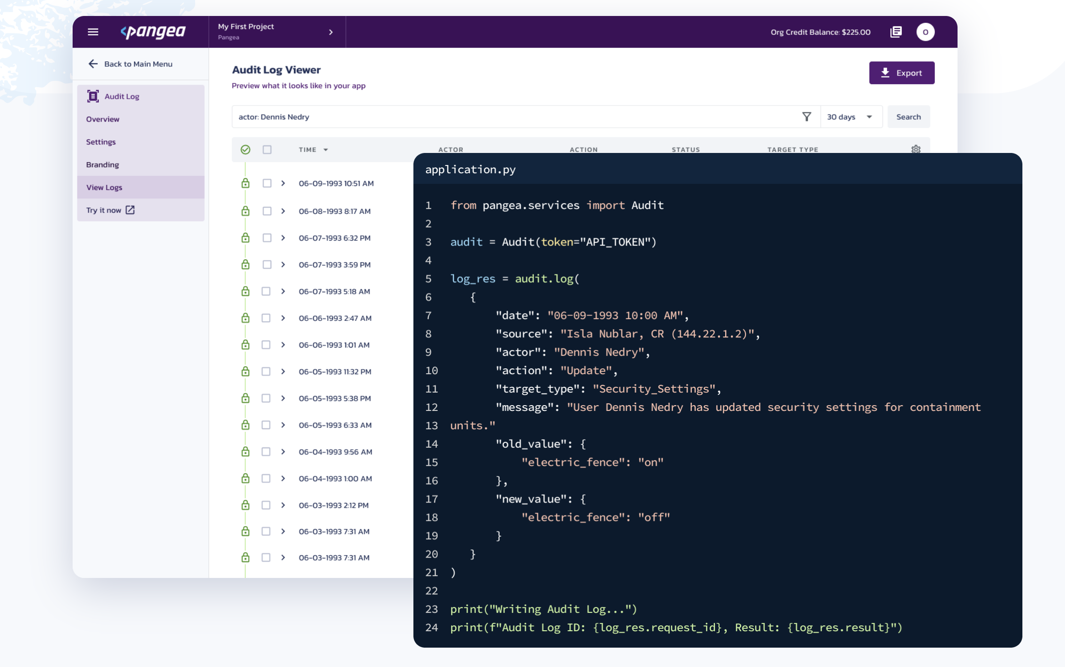Click the lock icon for 06-04-1993 1:00 AM
Screen dimensions: 1065x667
[245, 478]
